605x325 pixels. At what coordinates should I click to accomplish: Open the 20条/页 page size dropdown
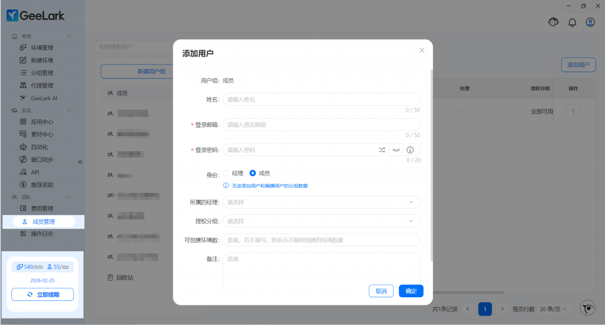[x=555, y=308]
